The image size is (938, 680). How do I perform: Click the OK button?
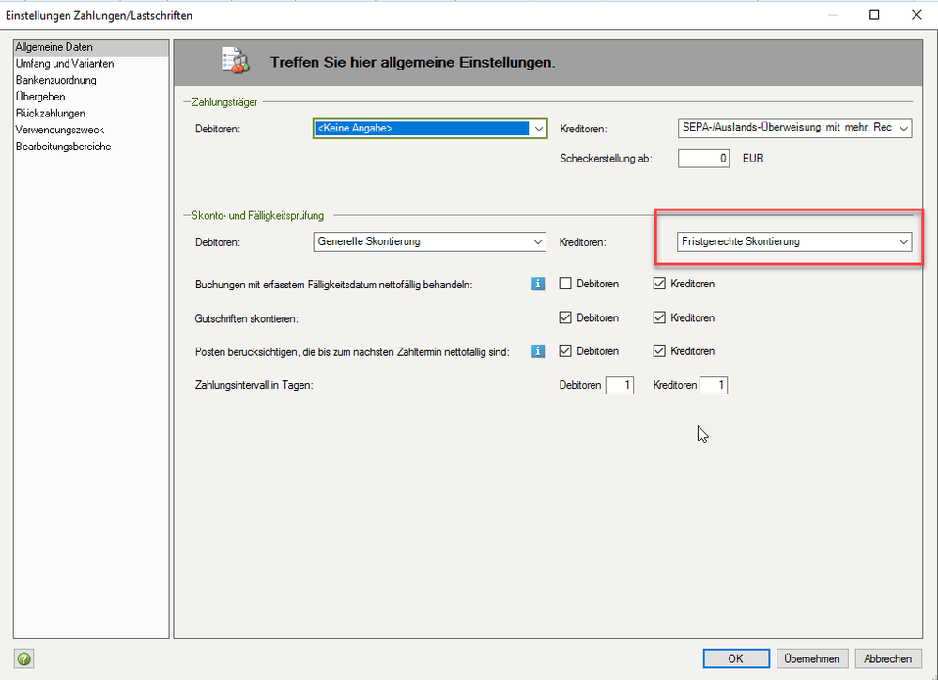(735, 658)
